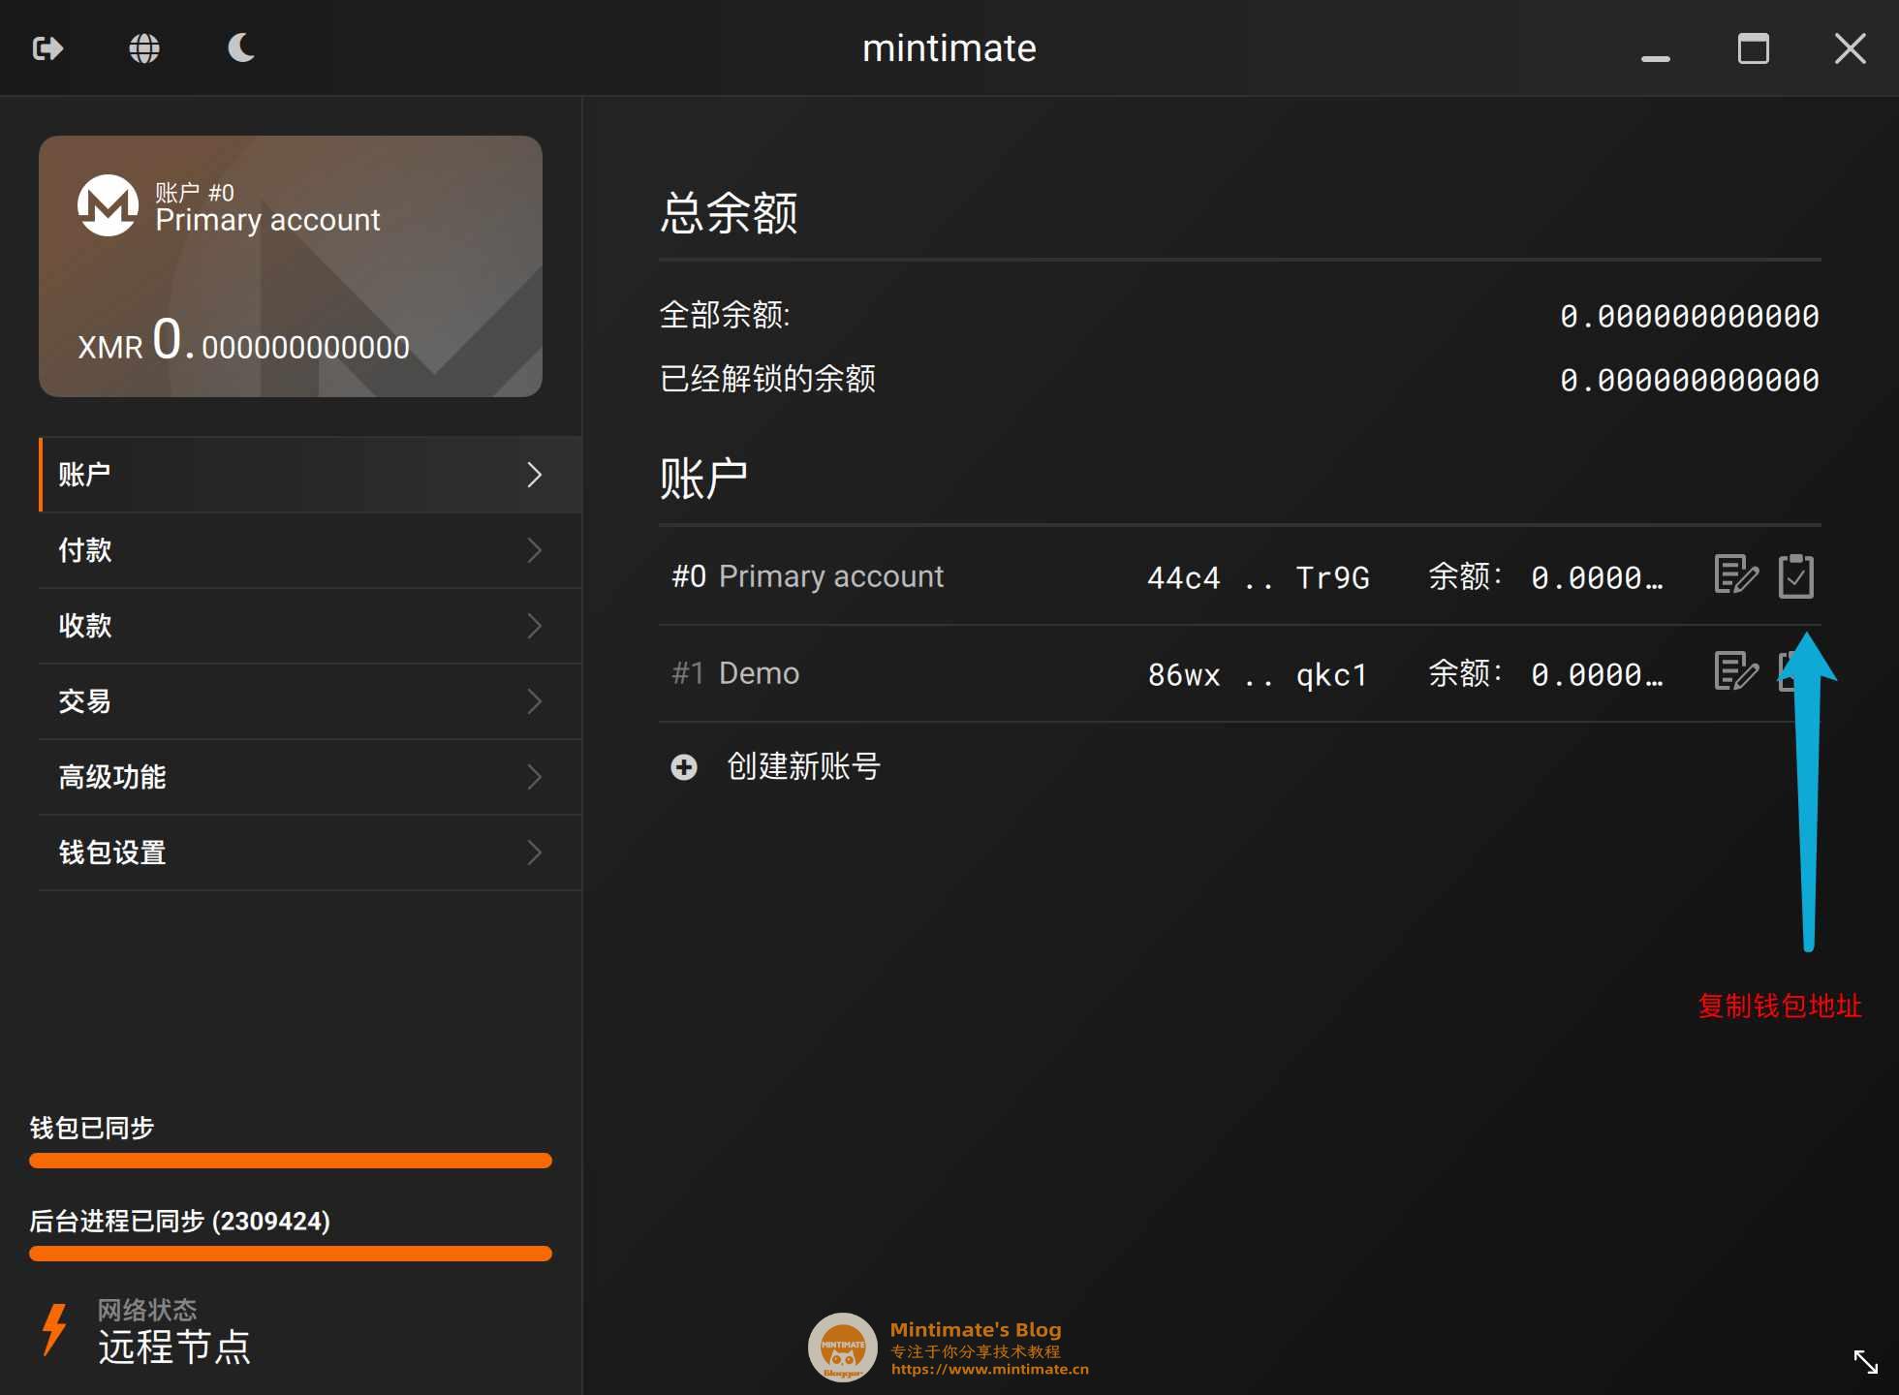Open the 账户 menu item

pos(310,475)
